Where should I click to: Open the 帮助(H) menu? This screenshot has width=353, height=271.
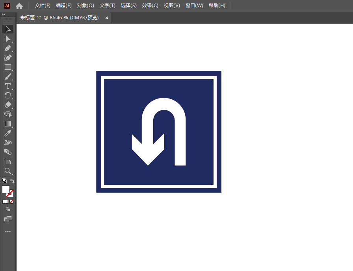217,6
